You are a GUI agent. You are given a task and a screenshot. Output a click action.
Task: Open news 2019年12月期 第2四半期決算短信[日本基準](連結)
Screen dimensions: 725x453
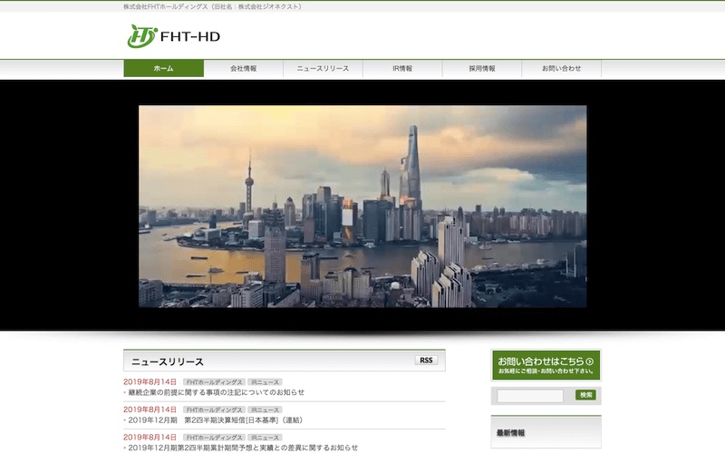216,420
